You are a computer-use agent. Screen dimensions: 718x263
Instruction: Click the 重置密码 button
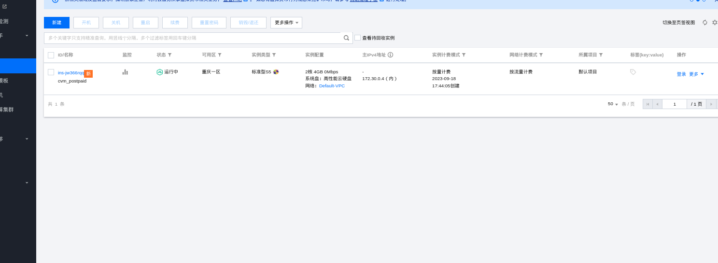pos(209,23)
